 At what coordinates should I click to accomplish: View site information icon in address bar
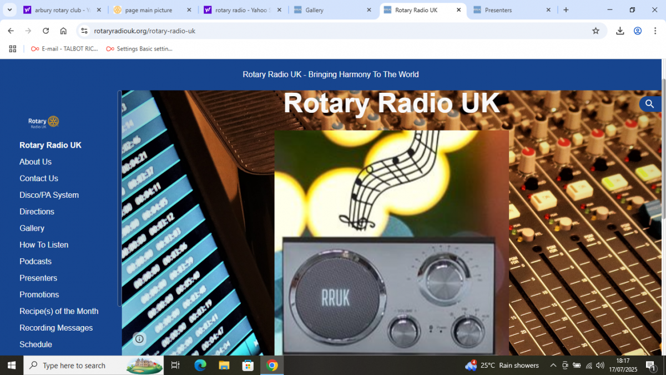84,31
